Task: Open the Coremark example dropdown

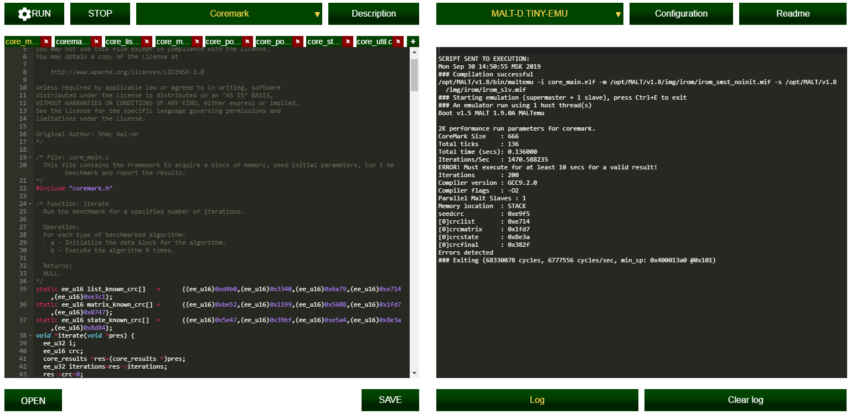Action: (x=229, y=14)
